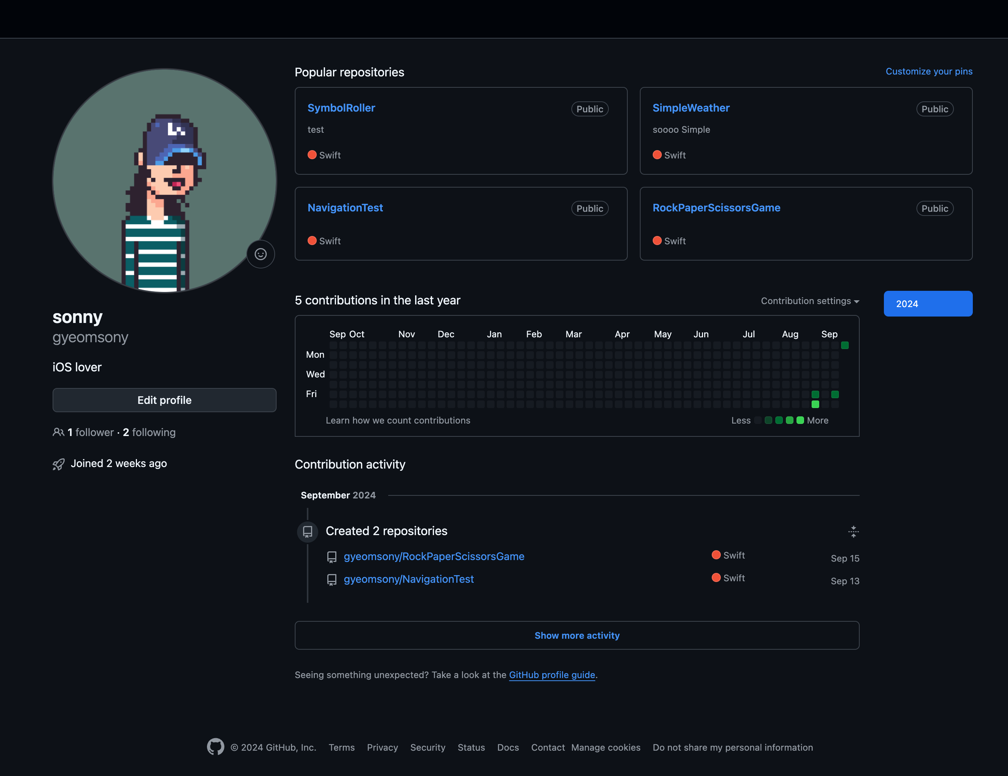Click the brightest green Saturday contribution cell
This screenshot has height=776, width=1008.
coord(815,404)
